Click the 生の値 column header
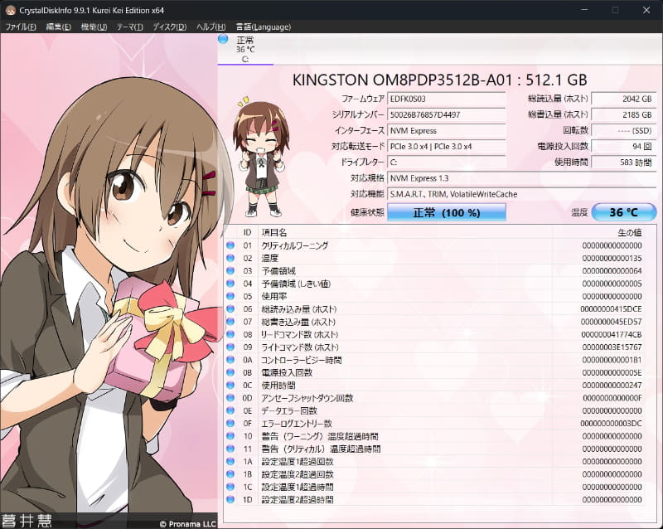 [x=598, y=232]
